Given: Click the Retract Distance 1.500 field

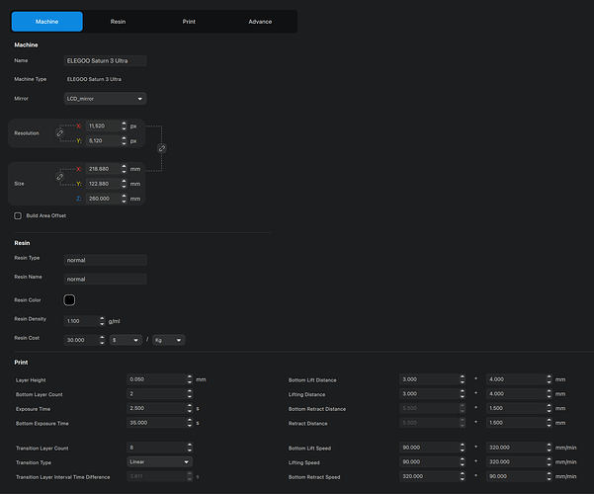Looking at the screenshot, I should (516, 423).
